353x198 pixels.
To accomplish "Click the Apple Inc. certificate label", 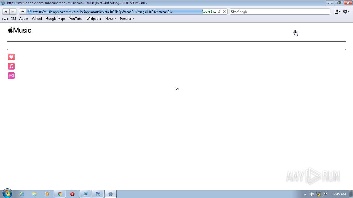I will [x=209, y=12].
